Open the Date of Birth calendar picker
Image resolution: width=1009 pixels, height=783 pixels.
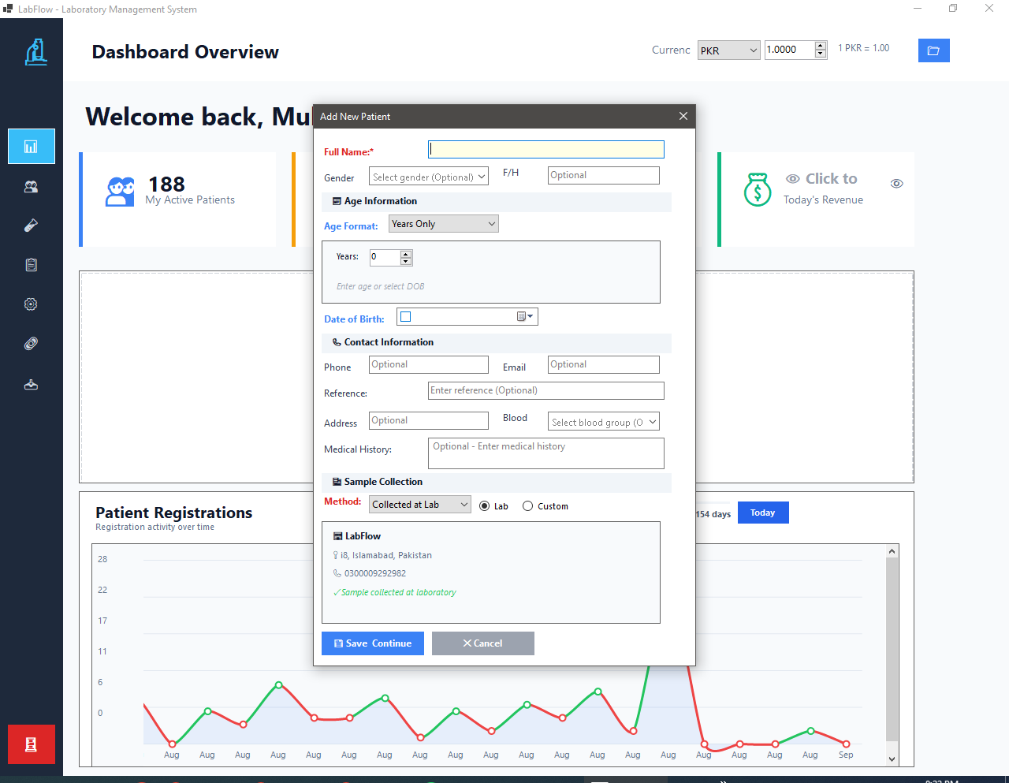pos(526,316)
